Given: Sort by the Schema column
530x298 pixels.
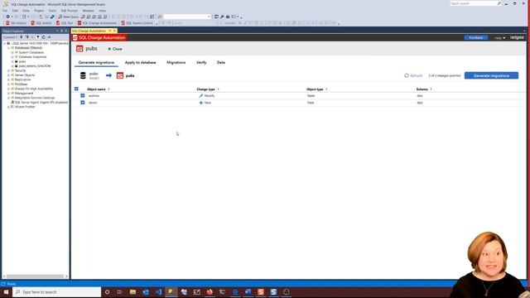Looking at the screenshot, I should coord(422,89).
